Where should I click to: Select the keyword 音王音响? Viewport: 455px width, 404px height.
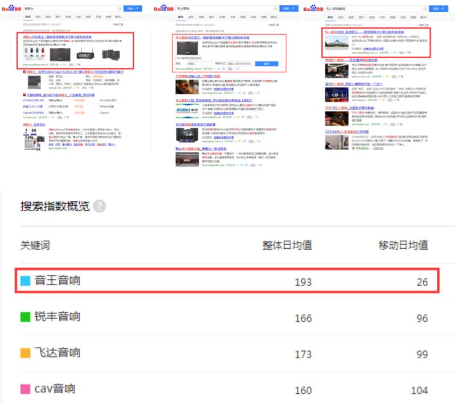click(x=58, y=281)
